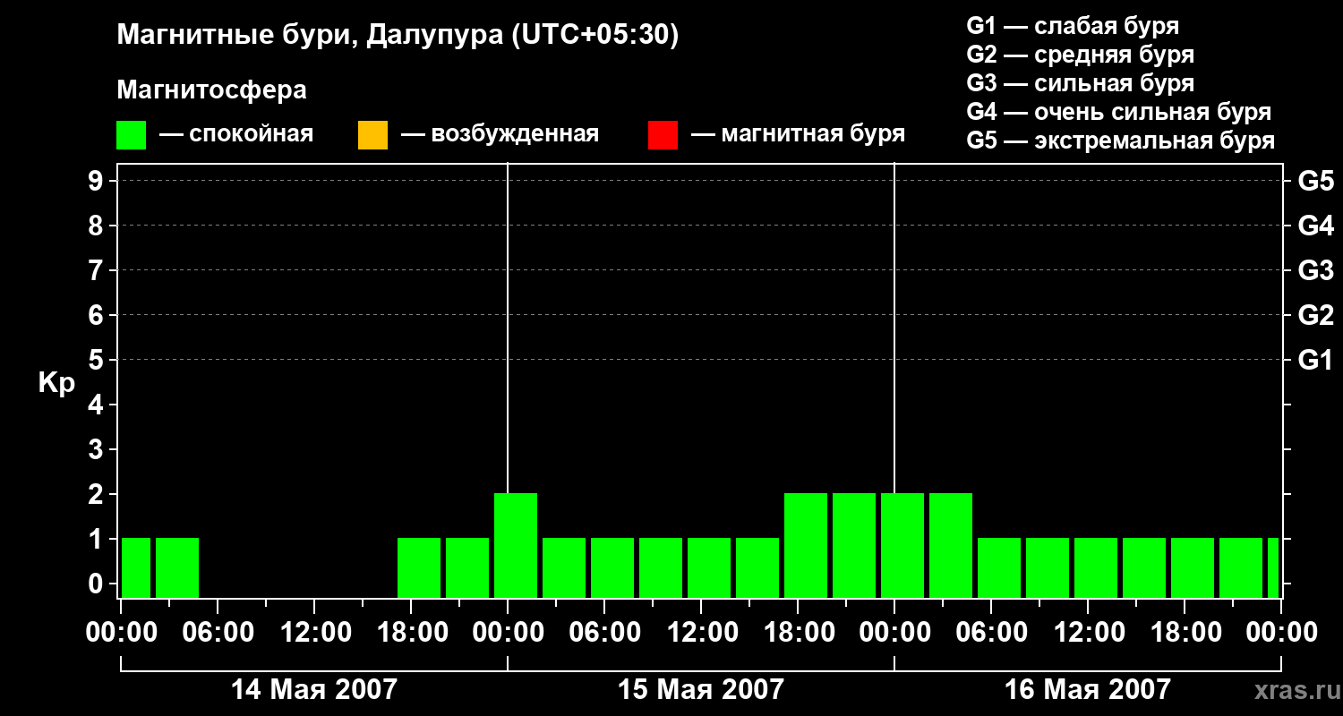Image resolution: width=1343 pixels, height=716 pixels.
Task: Click the 'Kp' axis title
Action: [x=56, y=383]
